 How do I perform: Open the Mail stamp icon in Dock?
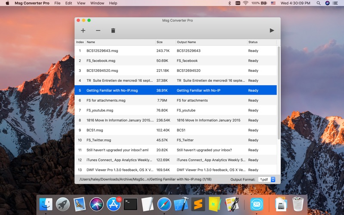80,204
